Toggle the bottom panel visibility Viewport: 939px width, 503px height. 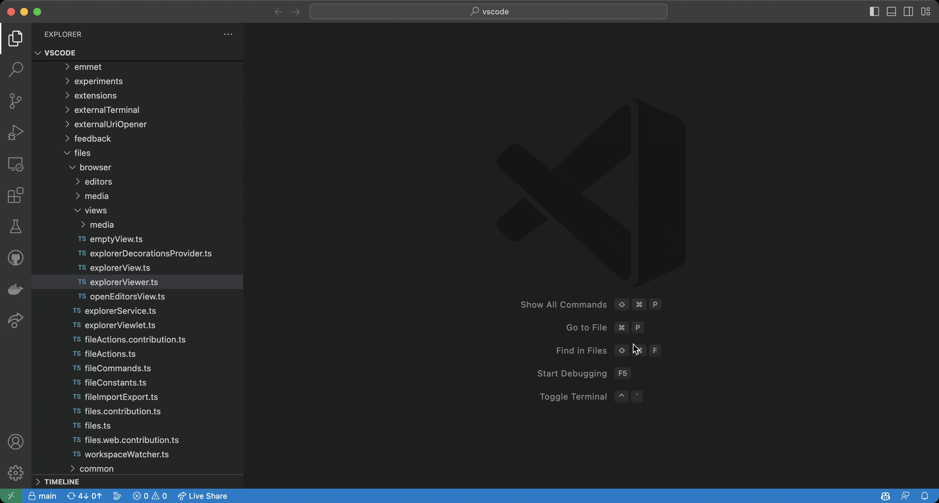coord(892,11)
